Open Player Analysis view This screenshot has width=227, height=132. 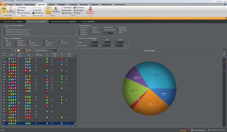[49, 10]
